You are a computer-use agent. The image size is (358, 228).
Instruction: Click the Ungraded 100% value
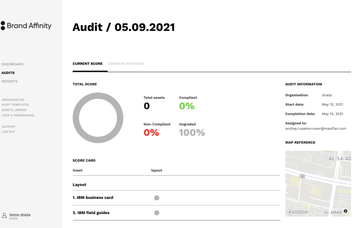(192, 132)
